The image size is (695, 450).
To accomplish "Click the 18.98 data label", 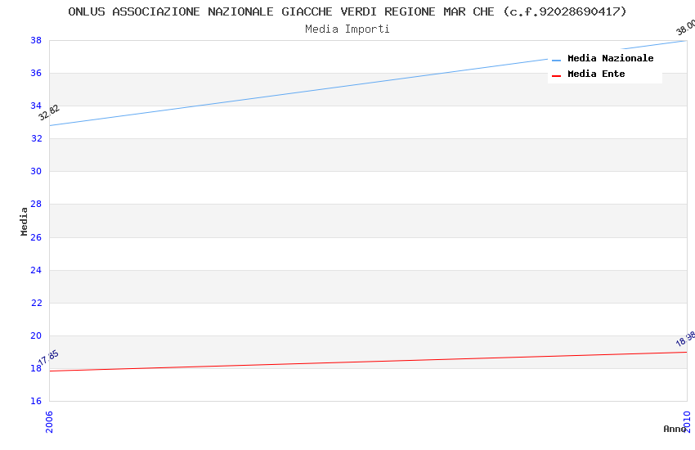I will [x=685, y=339].
